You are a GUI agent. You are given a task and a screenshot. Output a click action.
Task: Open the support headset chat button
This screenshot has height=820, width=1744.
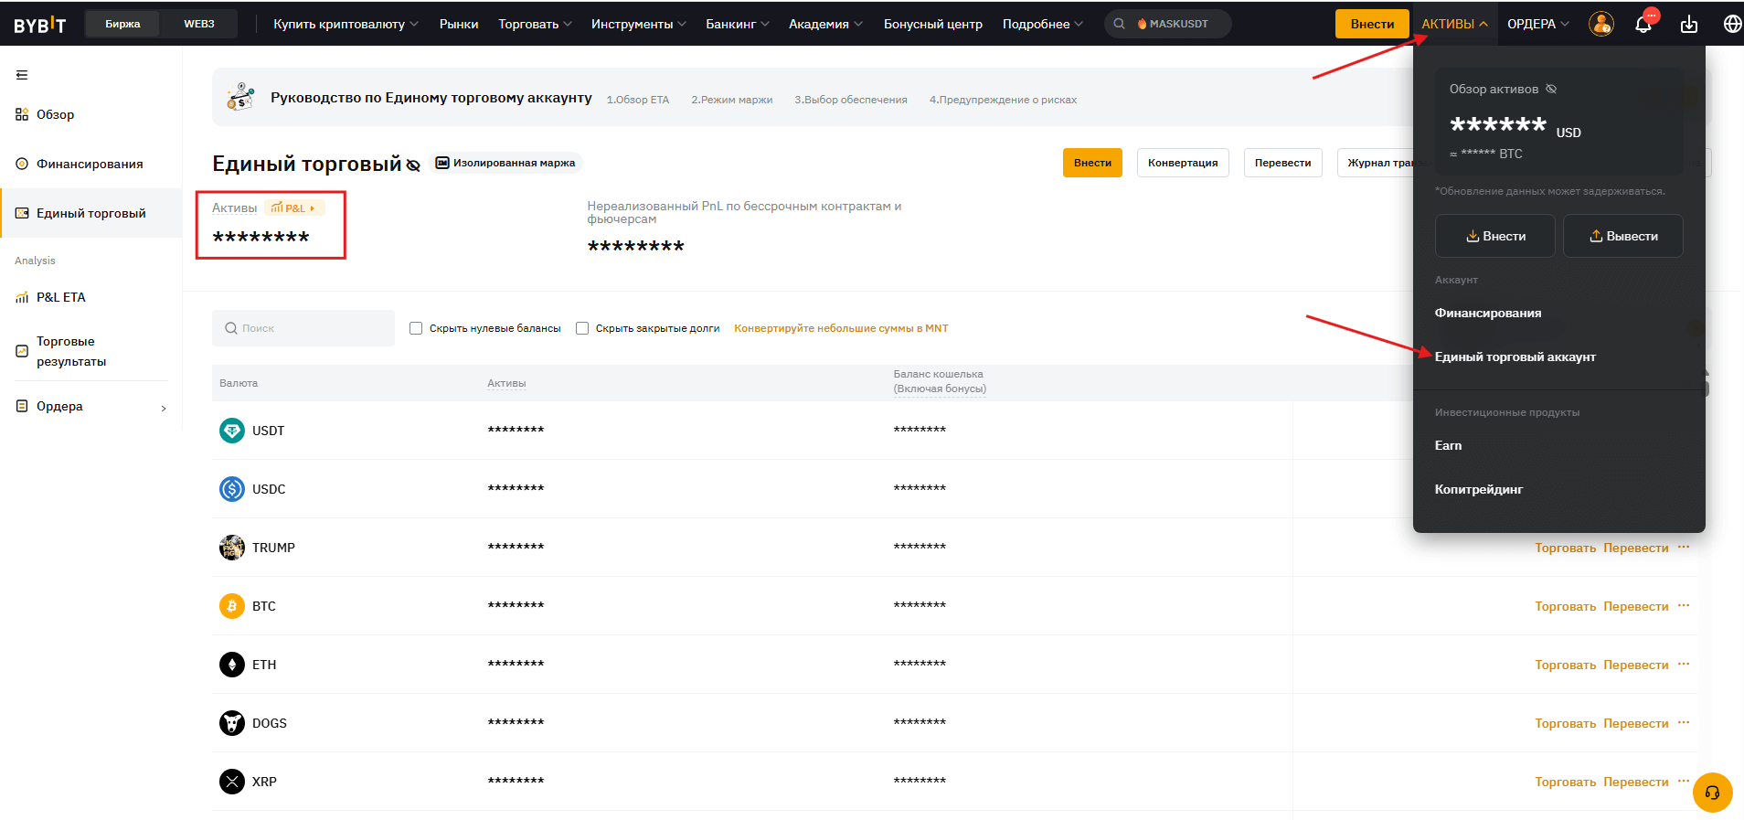point(1712,793)
